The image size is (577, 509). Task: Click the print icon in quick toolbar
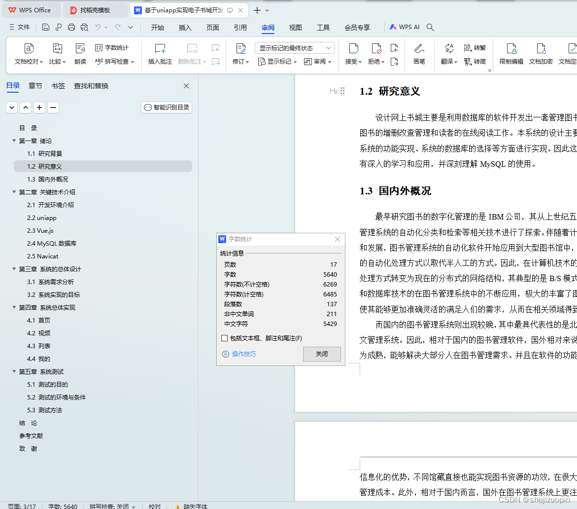[x=71, y=27]
